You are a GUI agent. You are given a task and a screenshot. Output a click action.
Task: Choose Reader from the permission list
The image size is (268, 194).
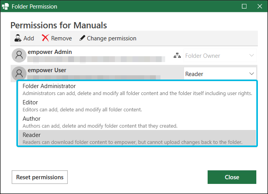pos(137,138)
